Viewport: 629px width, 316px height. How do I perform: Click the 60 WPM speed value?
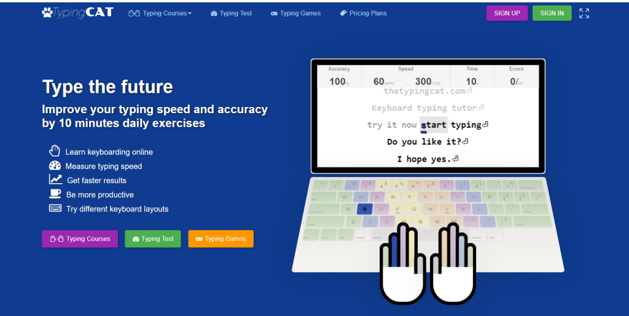click(378, 82)
